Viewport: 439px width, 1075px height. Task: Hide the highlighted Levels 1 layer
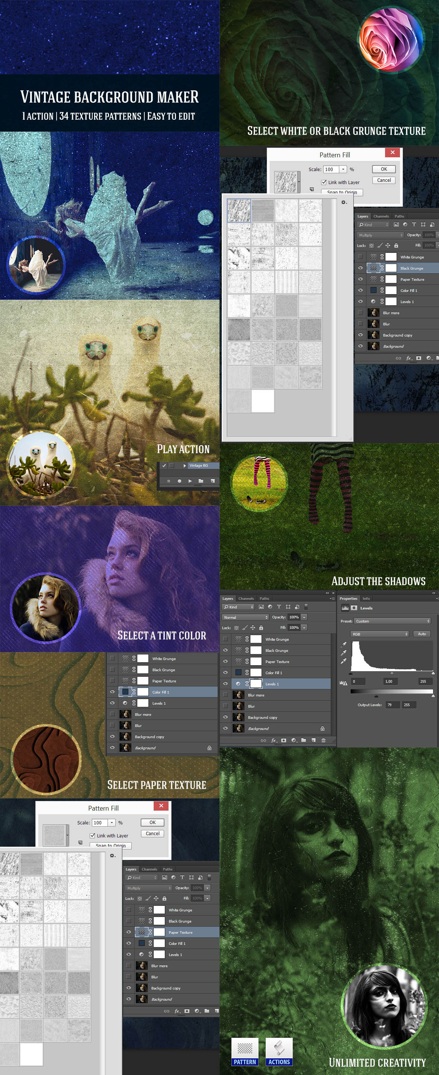pyautogui.click(x=225, y=683)
